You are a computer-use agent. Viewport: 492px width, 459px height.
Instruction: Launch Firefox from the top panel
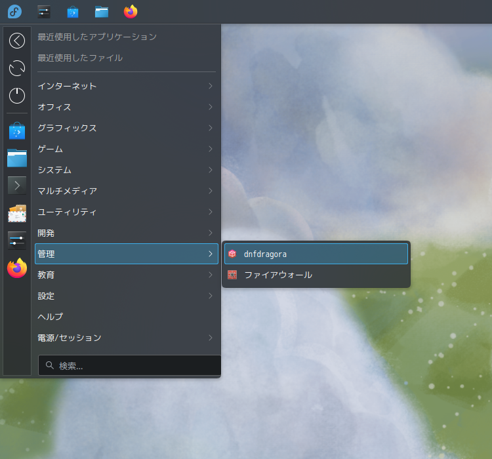(131, 12)
